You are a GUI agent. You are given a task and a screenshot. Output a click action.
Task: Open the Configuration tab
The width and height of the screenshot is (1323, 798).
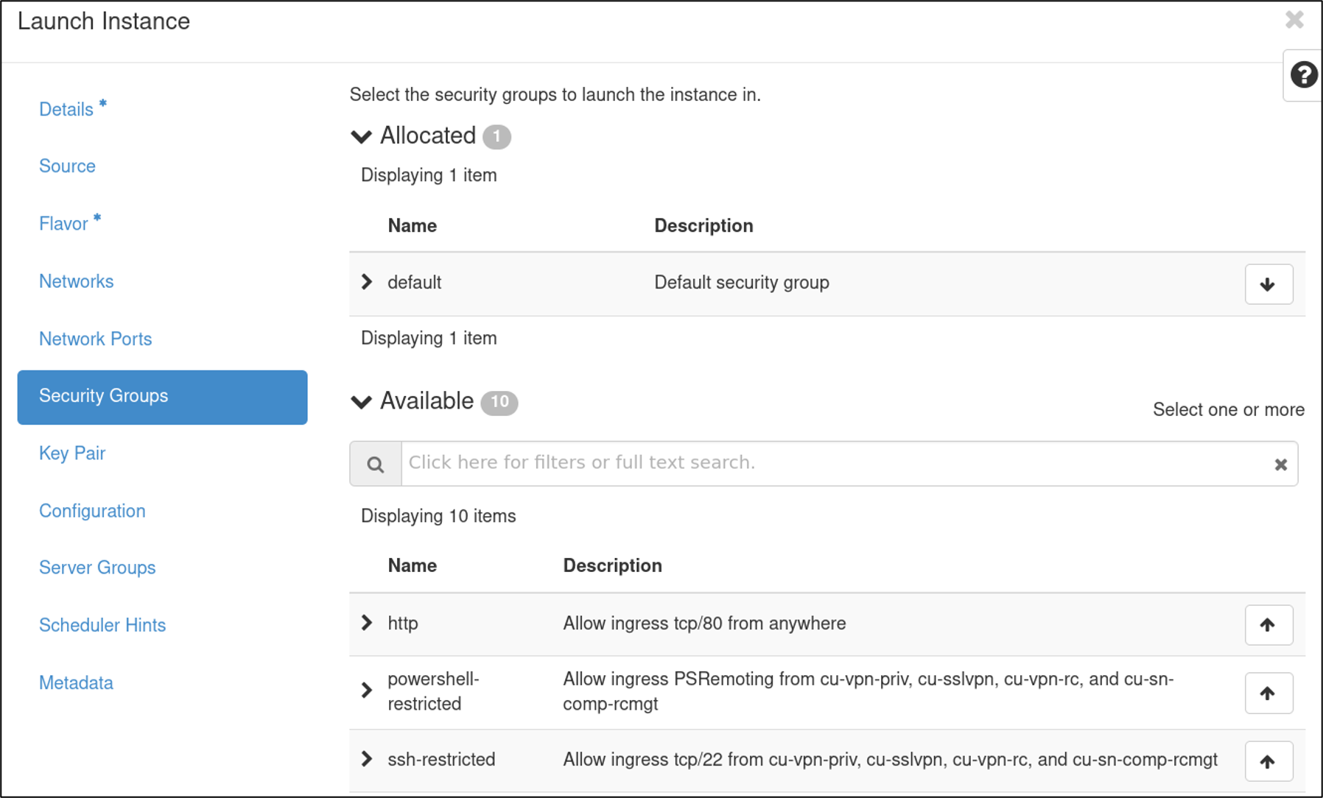(92, 511)
